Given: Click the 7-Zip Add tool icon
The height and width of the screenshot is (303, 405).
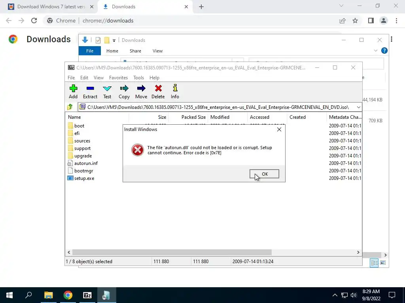Looking at the screenshot, I should point(73,88).
